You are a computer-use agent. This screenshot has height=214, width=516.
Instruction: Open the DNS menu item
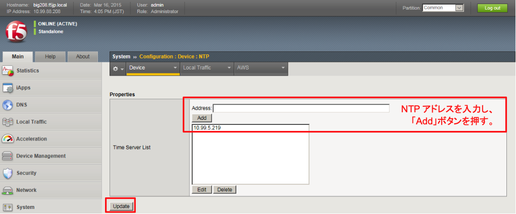pos(50,105)
